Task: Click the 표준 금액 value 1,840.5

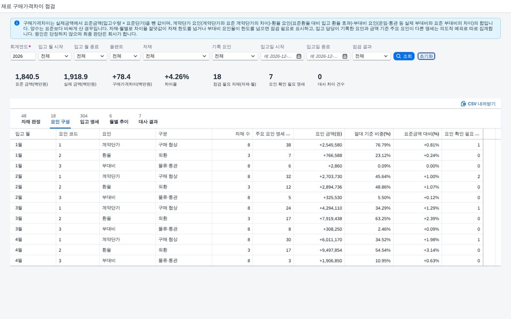Action: click(x=27, y=77)
